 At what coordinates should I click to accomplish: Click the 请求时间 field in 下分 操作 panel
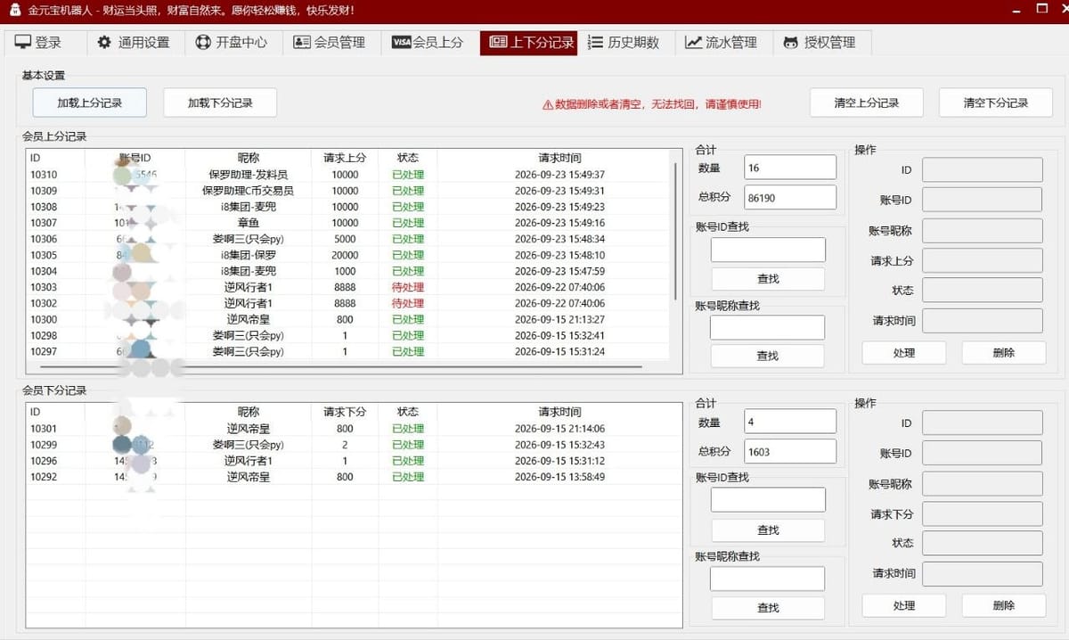tap(982, 573)
